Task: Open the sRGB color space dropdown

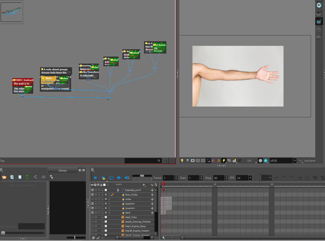Action: (x=295, y=160)
